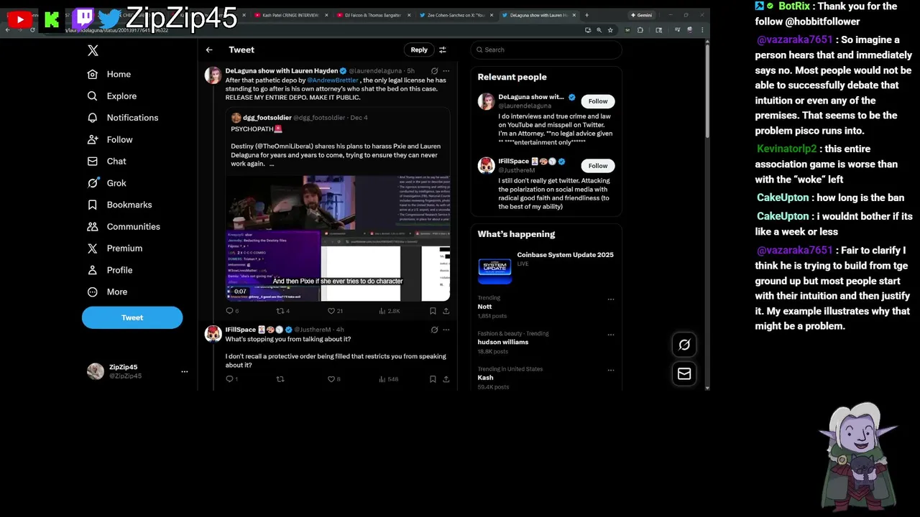Screen dimensions: 920x517
Task: Click Grok icon on Lauren Hayden's tweet
Action: 434,71
